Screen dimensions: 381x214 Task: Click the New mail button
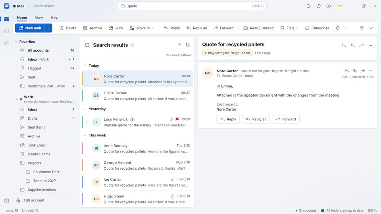coord(30,28)
